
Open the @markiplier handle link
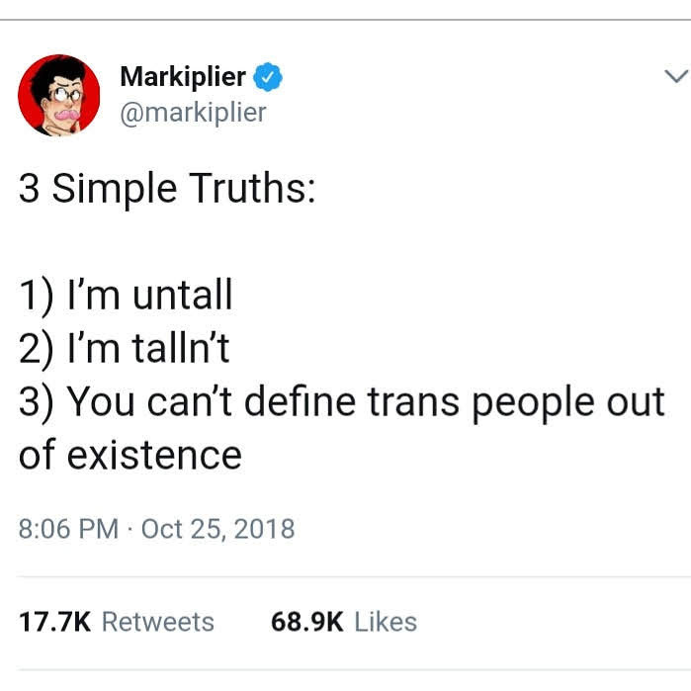[x=193, y=113]
